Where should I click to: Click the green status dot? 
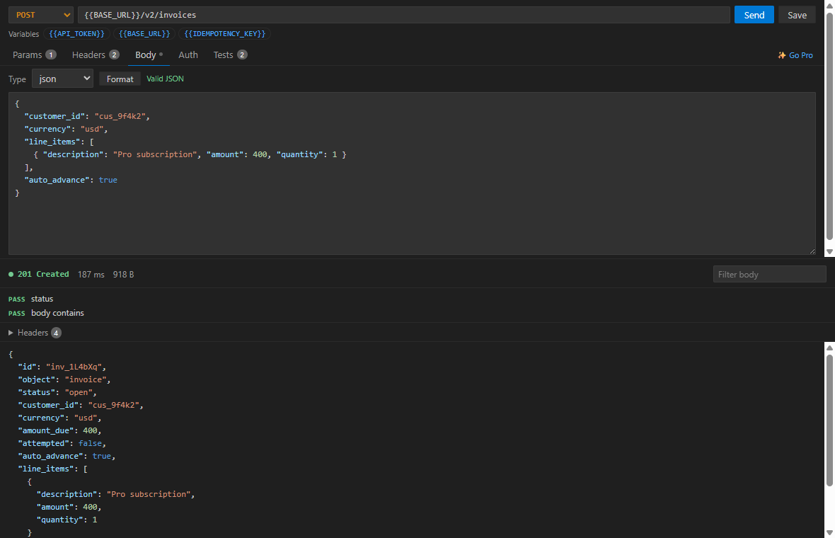(x=11, y=275)
